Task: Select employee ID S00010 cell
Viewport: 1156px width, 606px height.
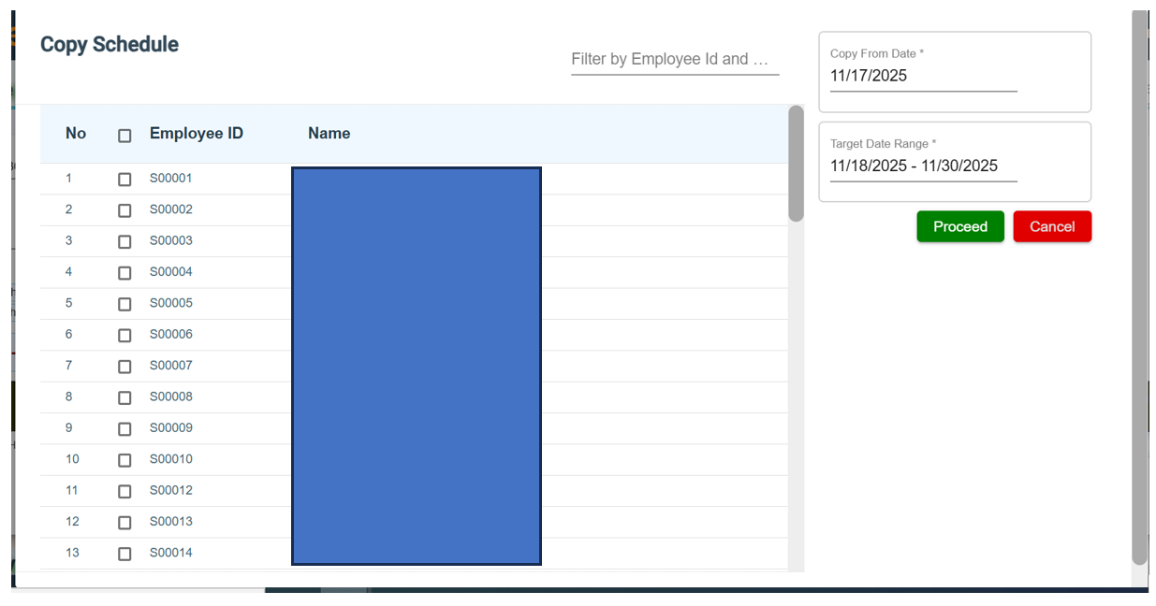Action: pos(171,459)
